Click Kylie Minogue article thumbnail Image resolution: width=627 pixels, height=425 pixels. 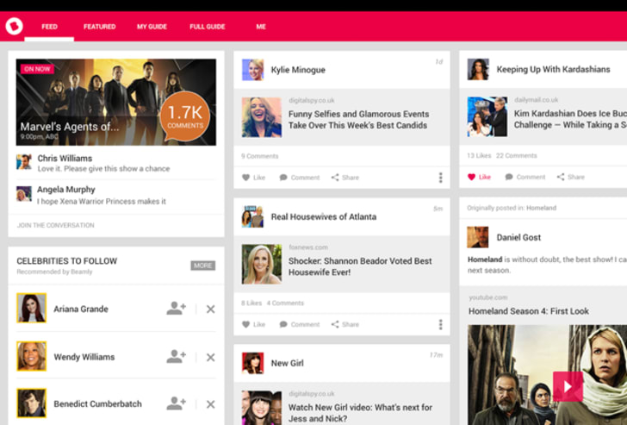tap(262, 117)
